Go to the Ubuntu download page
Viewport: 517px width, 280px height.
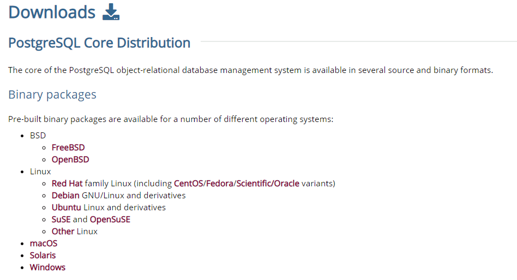[67, 208]
